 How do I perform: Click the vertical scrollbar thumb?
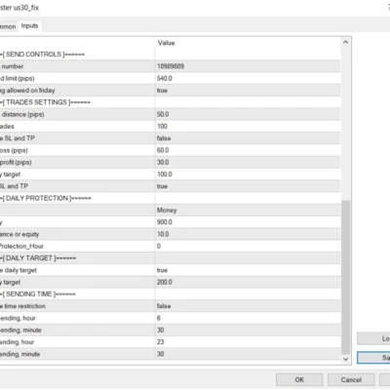[x=345, y=277]
